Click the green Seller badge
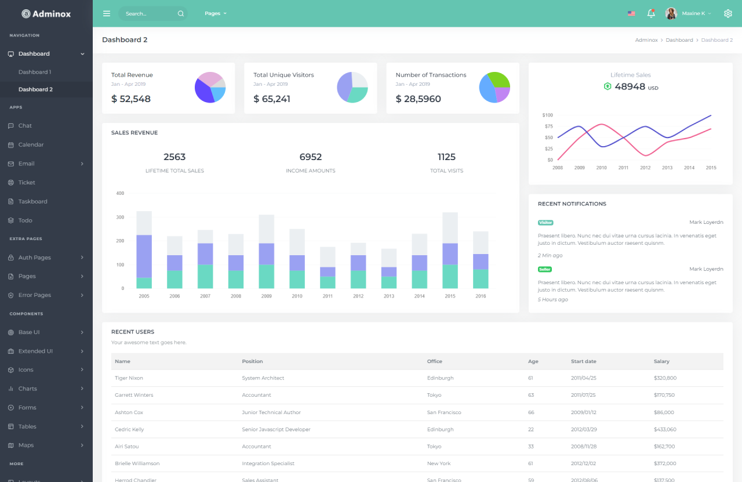This screenshot has width=742, height=482. [x=545, y=270]
